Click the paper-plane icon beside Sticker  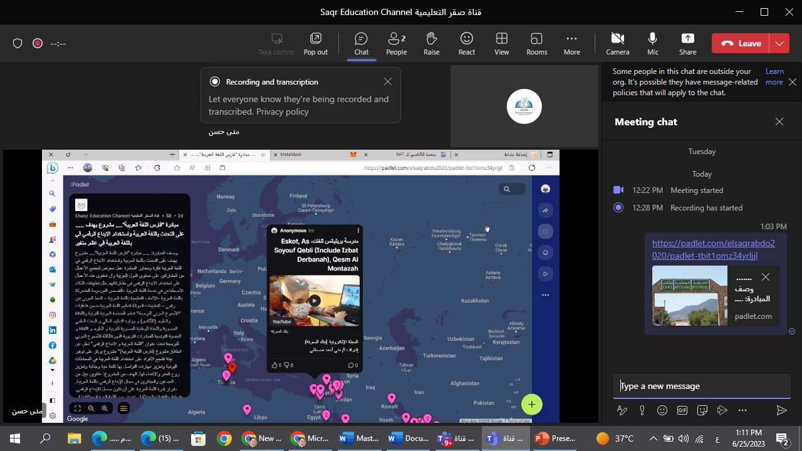[x=722, y=410]
